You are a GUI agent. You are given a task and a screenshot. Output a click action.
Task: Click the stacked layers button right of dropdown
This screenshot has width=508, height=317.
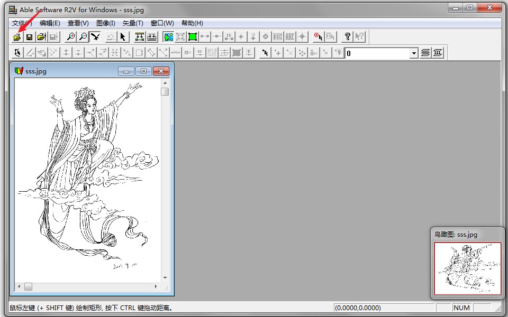tap(425, 53)
